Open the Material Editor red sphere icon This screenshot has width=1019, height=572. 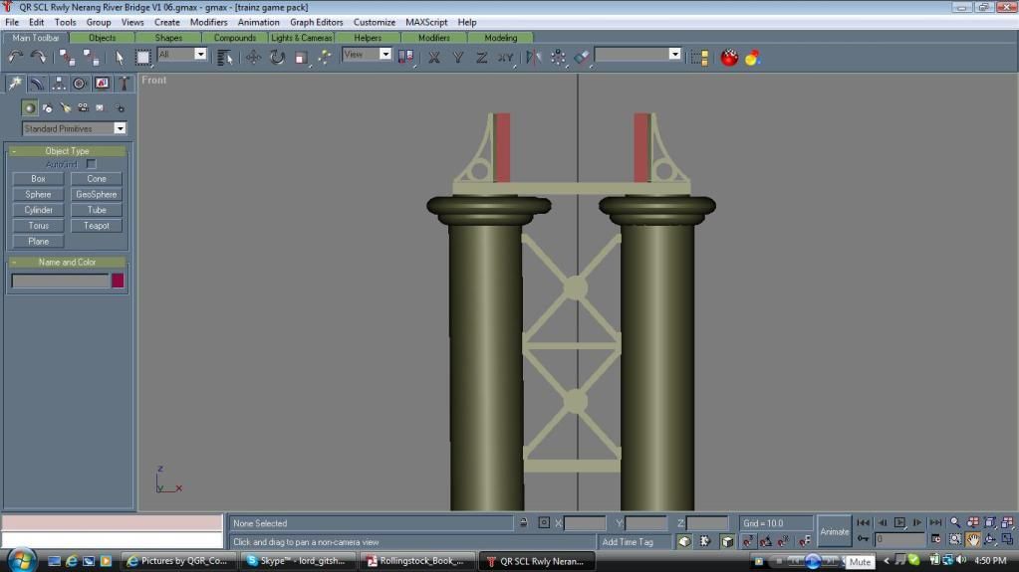(729, 57)
